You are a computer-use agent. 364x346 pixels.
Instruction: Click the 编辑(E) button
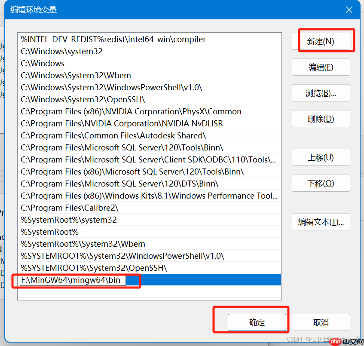pyautogui.click(x=321, y=67)
